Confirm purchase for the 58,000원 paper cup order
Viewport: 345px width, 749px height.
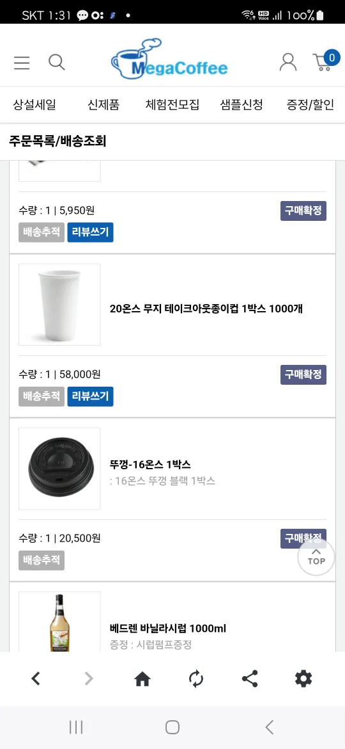point(303,374)
